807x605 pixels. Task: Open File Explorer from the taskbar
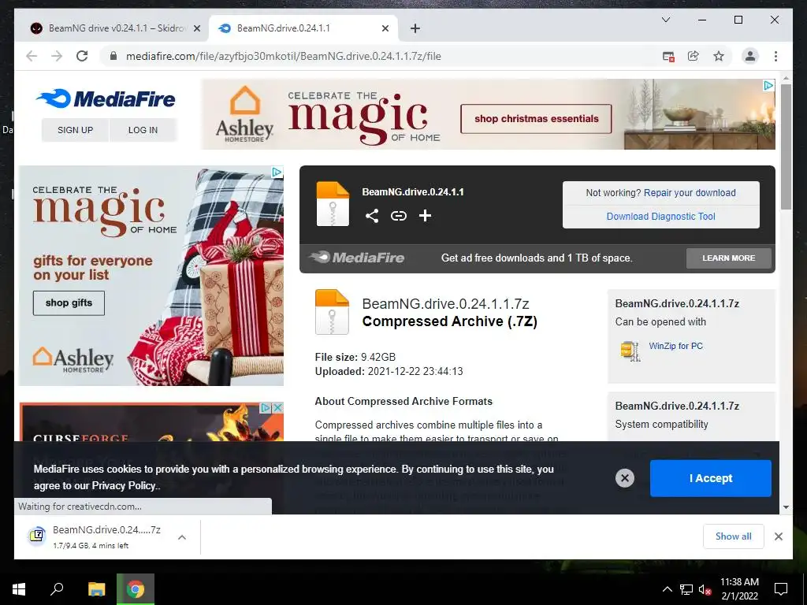pos(96,589)
